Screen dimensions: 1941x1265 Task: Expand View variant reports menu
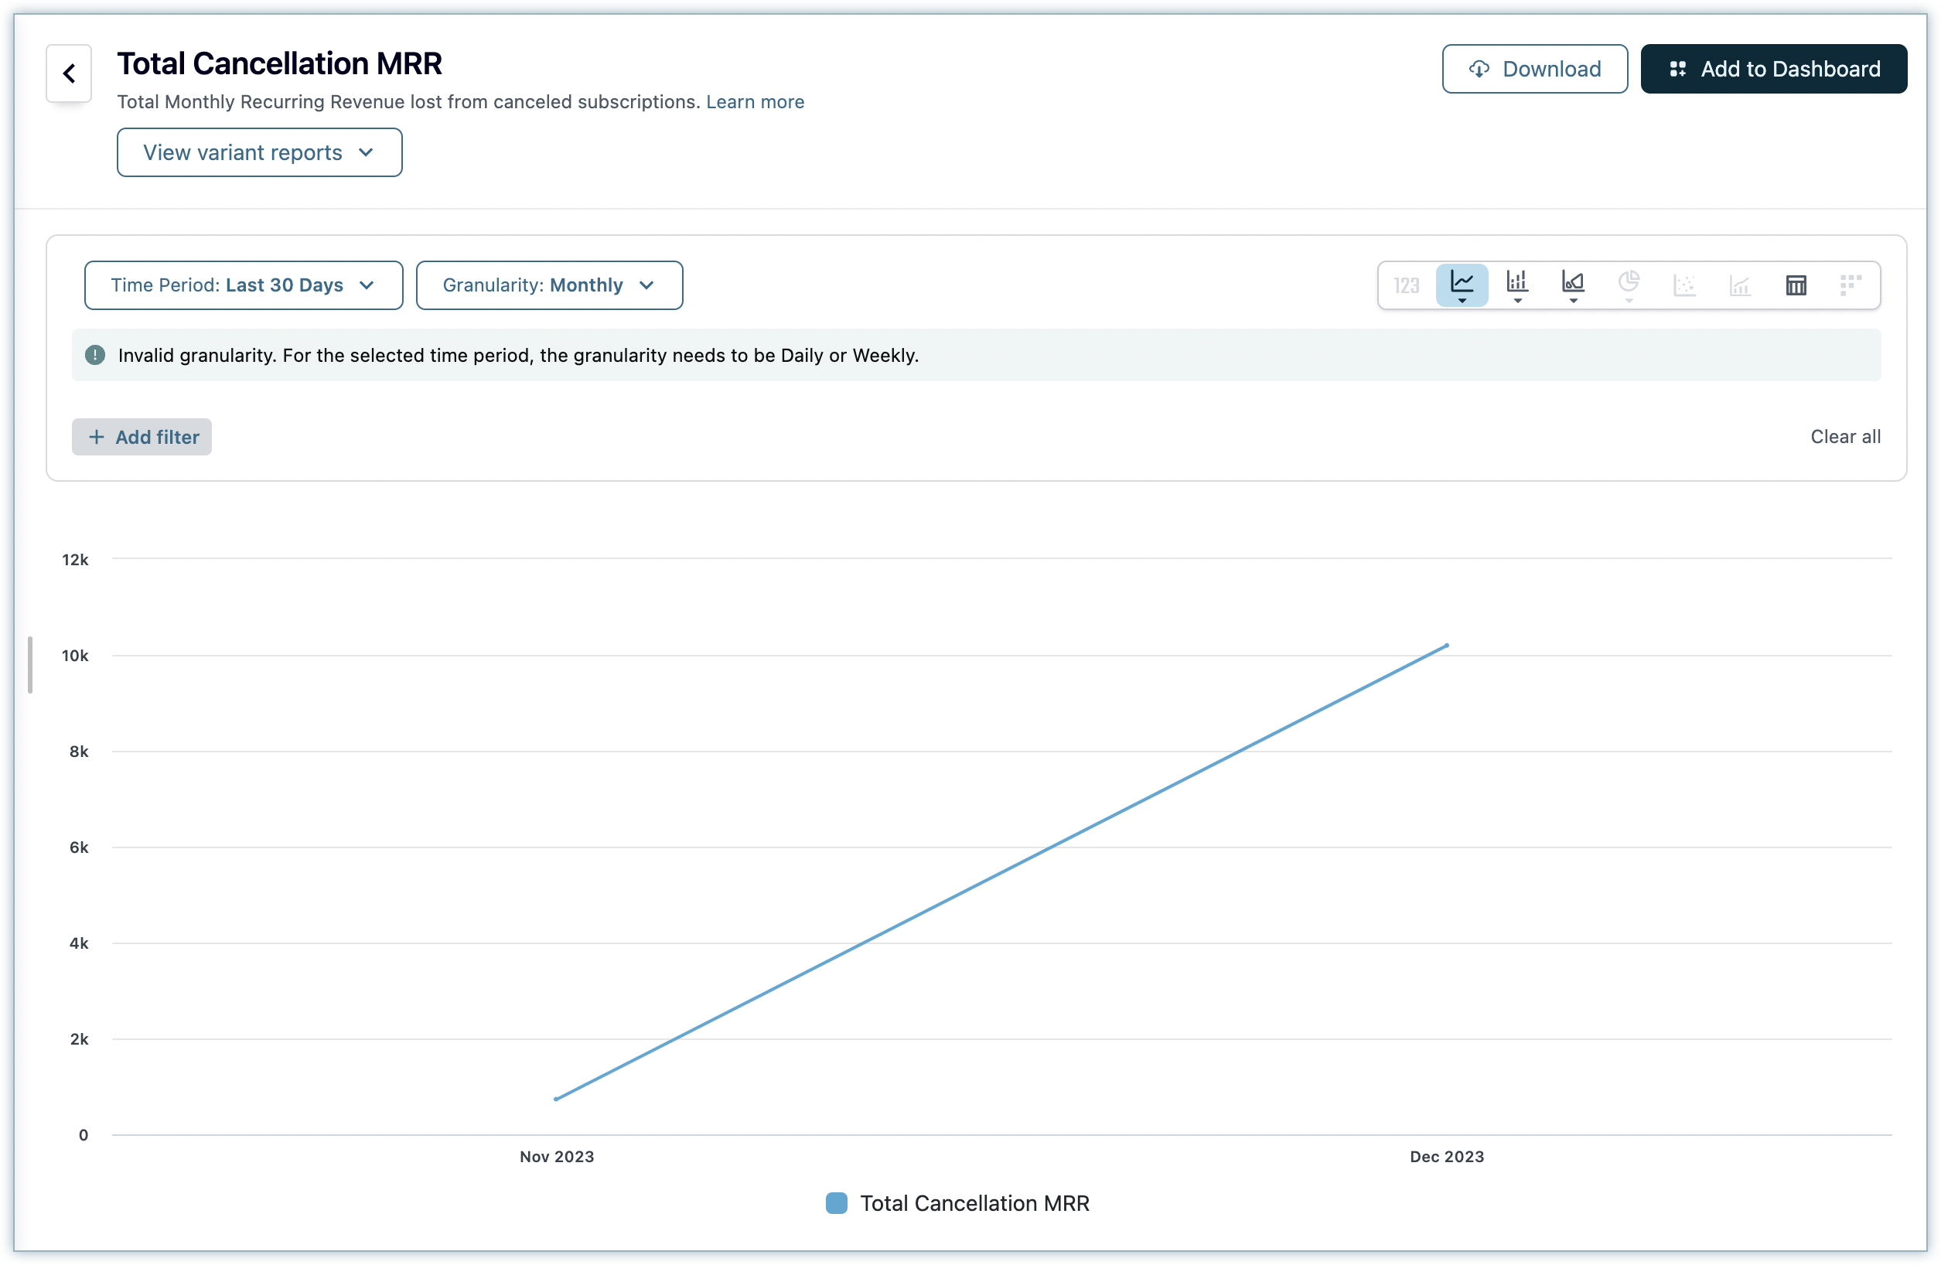259,152
